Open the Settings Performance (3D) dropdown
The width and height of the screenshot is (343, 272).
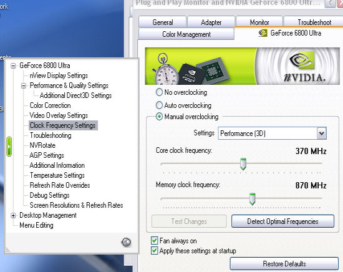click(x=321, y=134)
